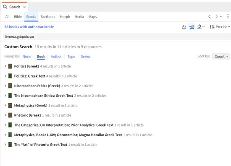The width and height of the screenshot is (231, 166).
Task: Open the Metaphysics (Greek) title
Action: point(31,106)
